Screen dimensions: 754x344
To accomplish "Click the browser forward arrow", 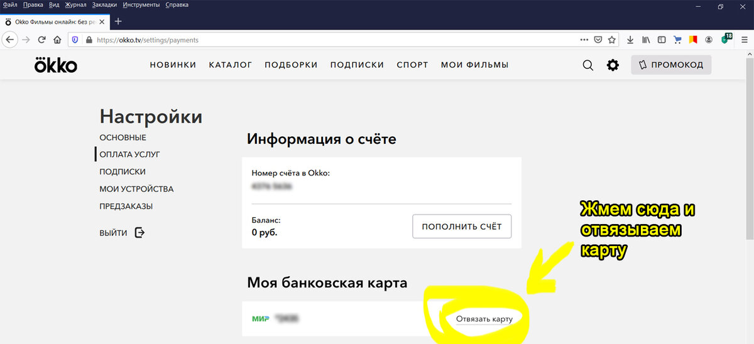I will (x=26, y=40).
